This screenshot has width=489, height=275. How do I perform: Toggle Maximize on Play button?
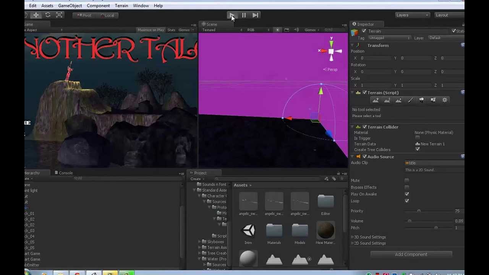pyautogui.click(x=151, y=30)
